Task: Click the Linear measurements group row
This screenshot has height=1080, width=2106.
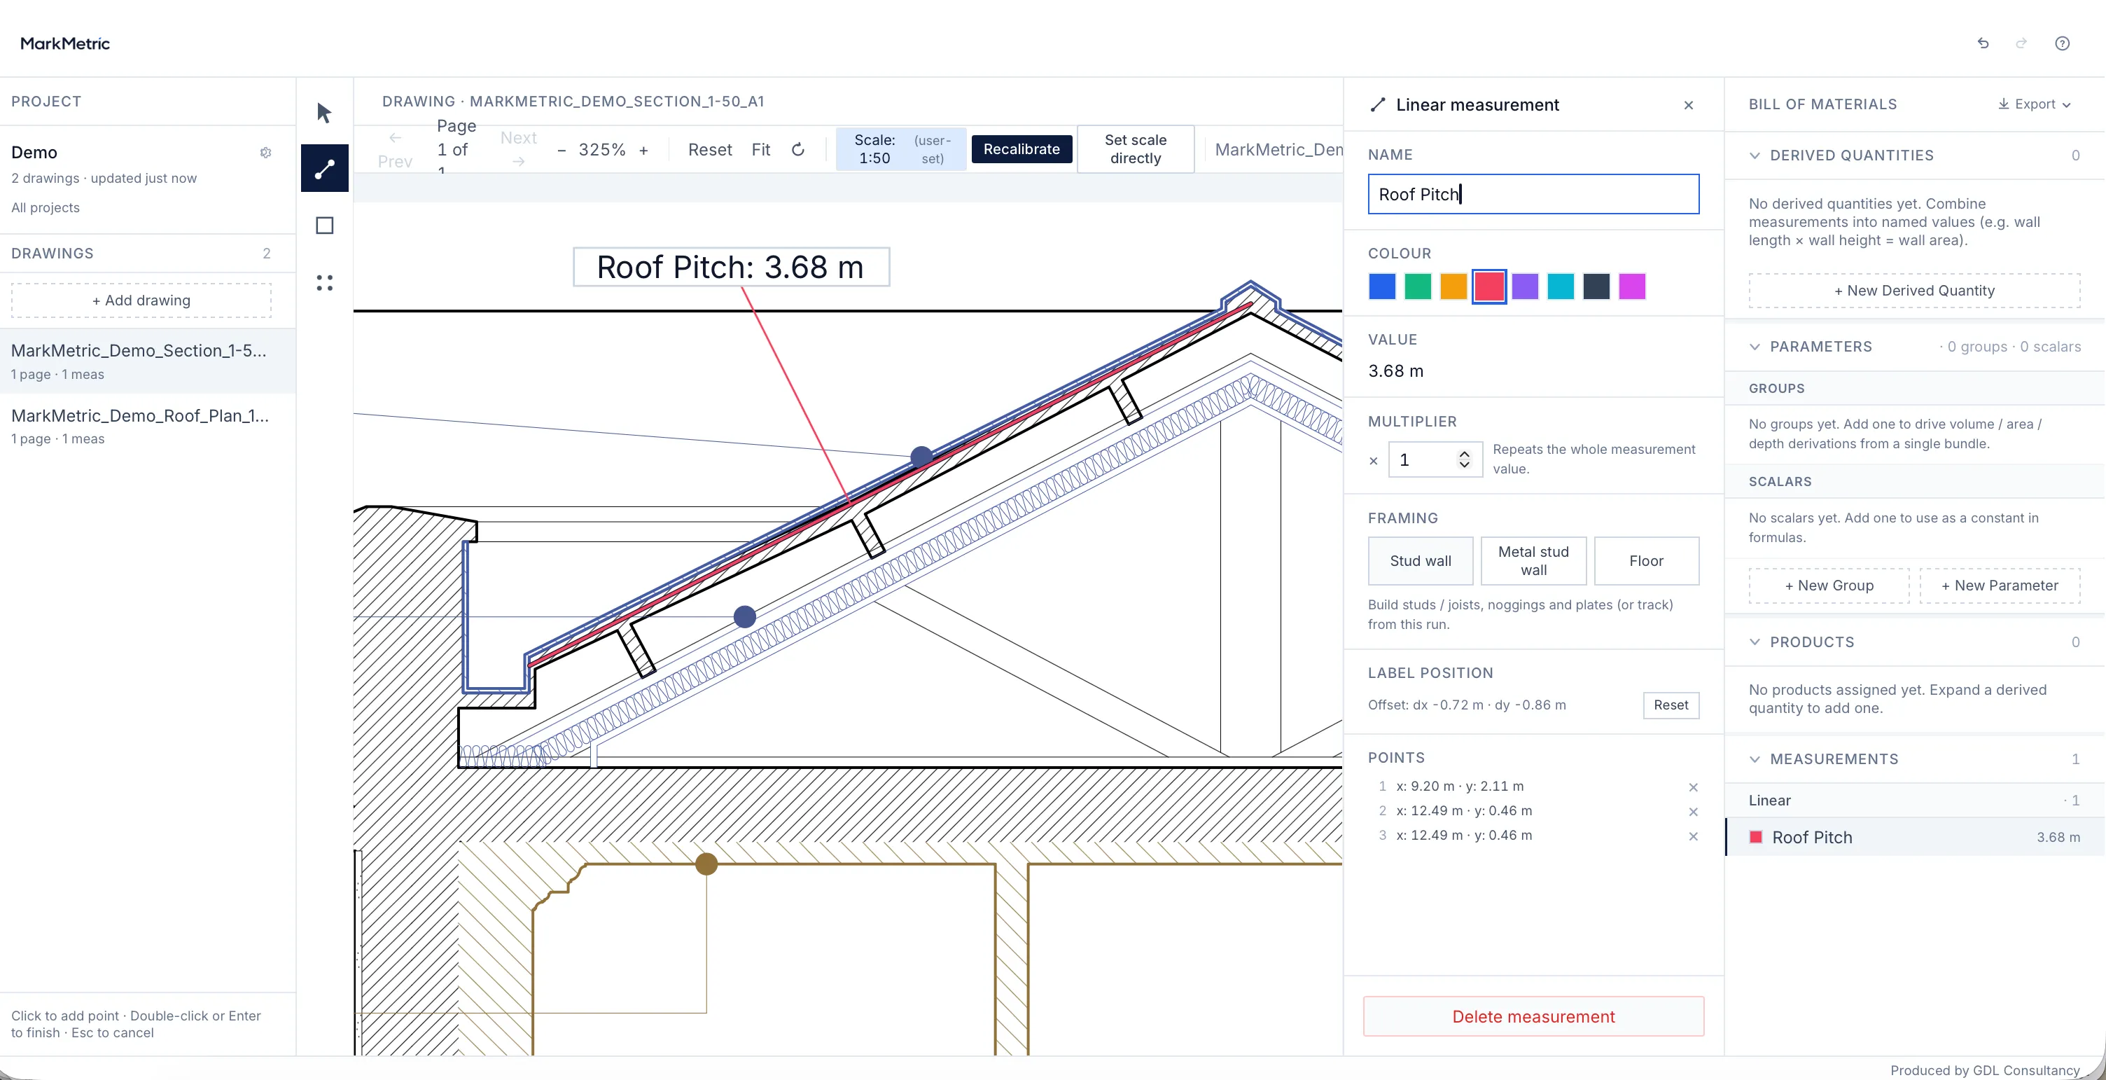Action: pos(1914,801)
